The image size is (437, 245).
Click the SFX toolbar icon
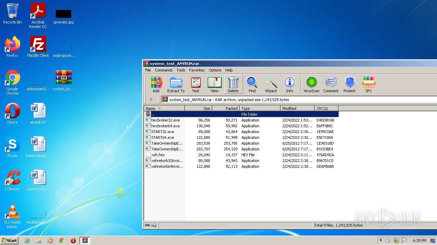pyautogui.click(x=369, y=84)
